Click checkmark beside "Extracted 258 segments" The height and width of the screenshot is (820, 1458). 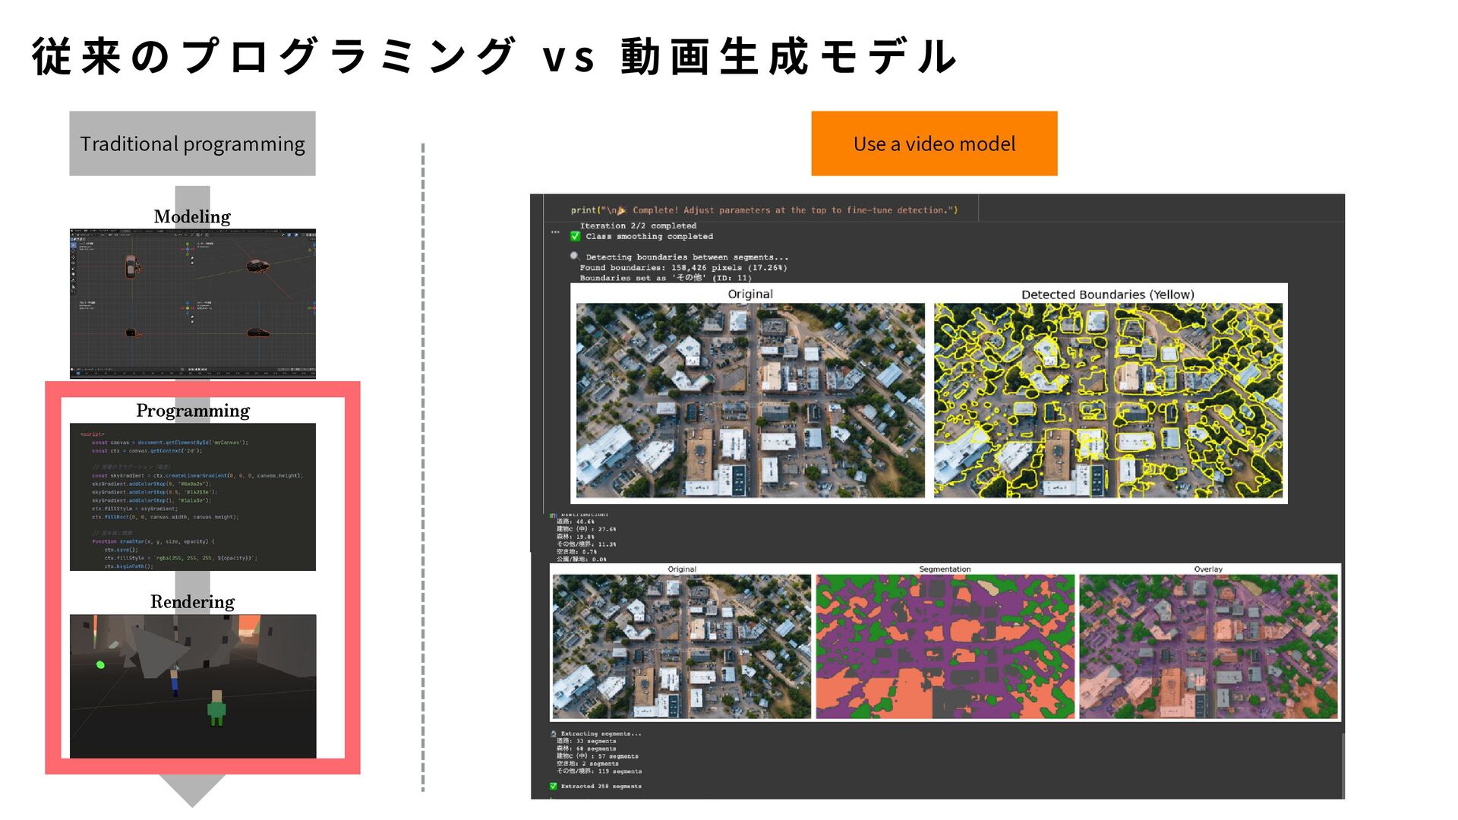(x=554, y=786)
